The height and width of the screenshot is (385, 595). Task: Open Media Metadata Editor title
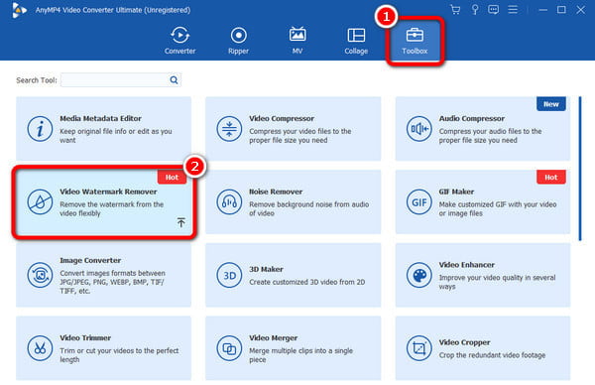[100, 118]
